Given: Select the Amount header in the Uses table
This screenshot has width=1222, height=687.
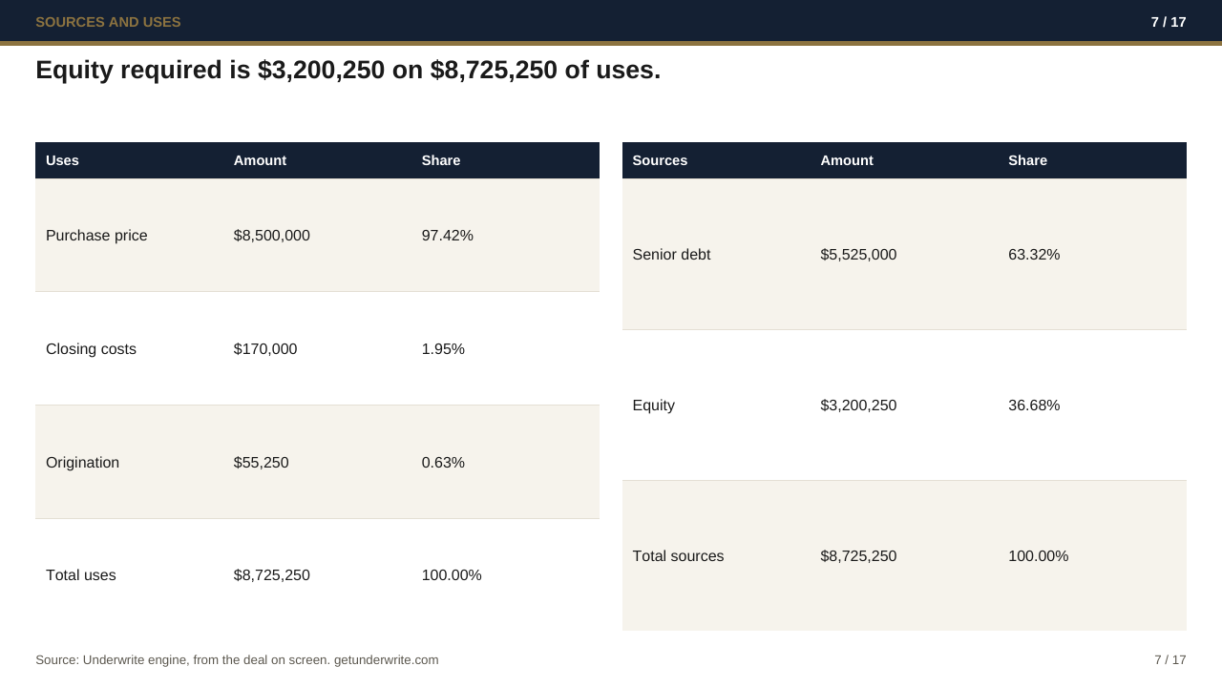Looking at the screenshot, I should pos(260,160).
